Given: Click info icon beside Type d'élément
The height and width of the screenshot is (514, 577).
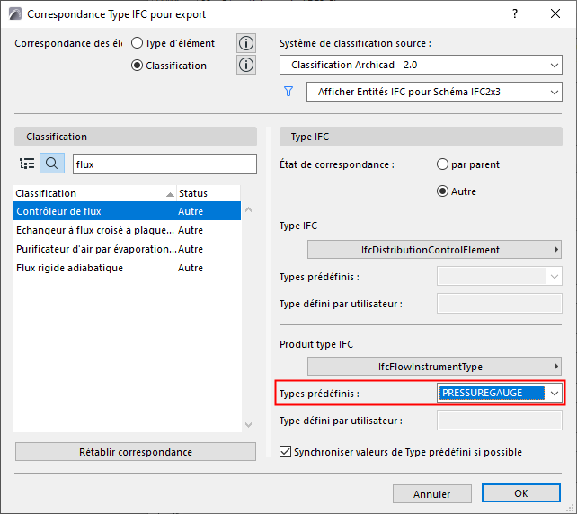Looking at the screenshot, I should tap(246, 43).
